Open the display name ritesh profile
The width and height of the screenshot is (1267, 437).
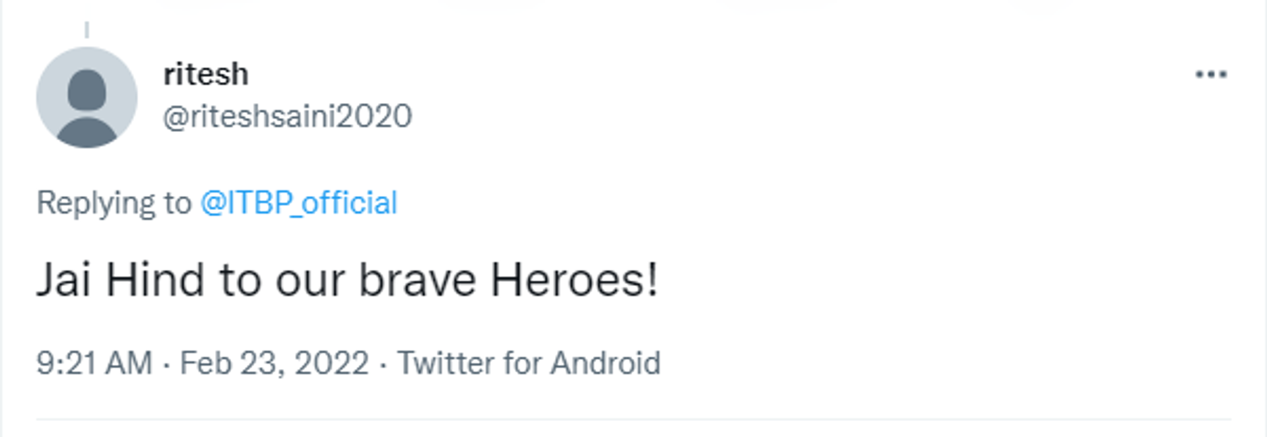206,74
